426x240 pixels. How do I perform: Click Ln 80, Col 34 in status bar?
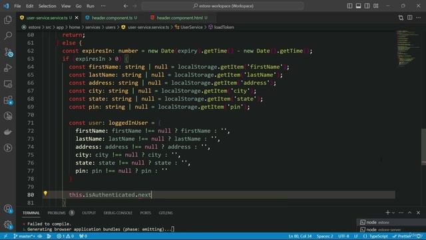(300, 236)
